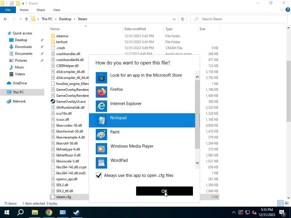
Task: Open the notification center icon
Action: (x=282, y=212)
